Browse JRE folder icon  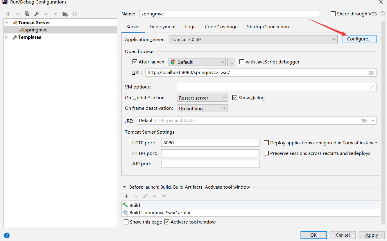tap(364, 120)
